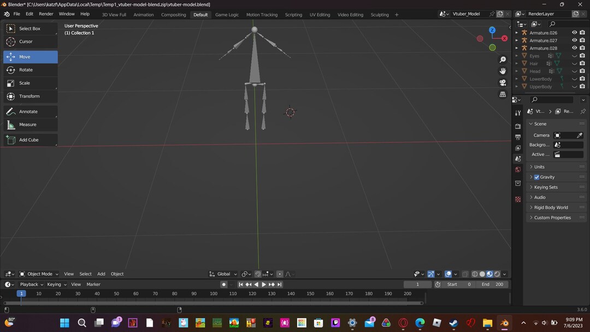590x332 pixels.
Task: Open the View Layer properties tab
Action: tap(518, 148)
